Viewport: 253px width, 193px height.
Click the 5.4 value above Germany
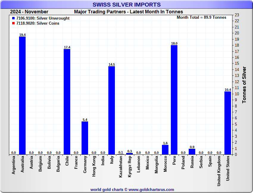(x=85, y=120)
